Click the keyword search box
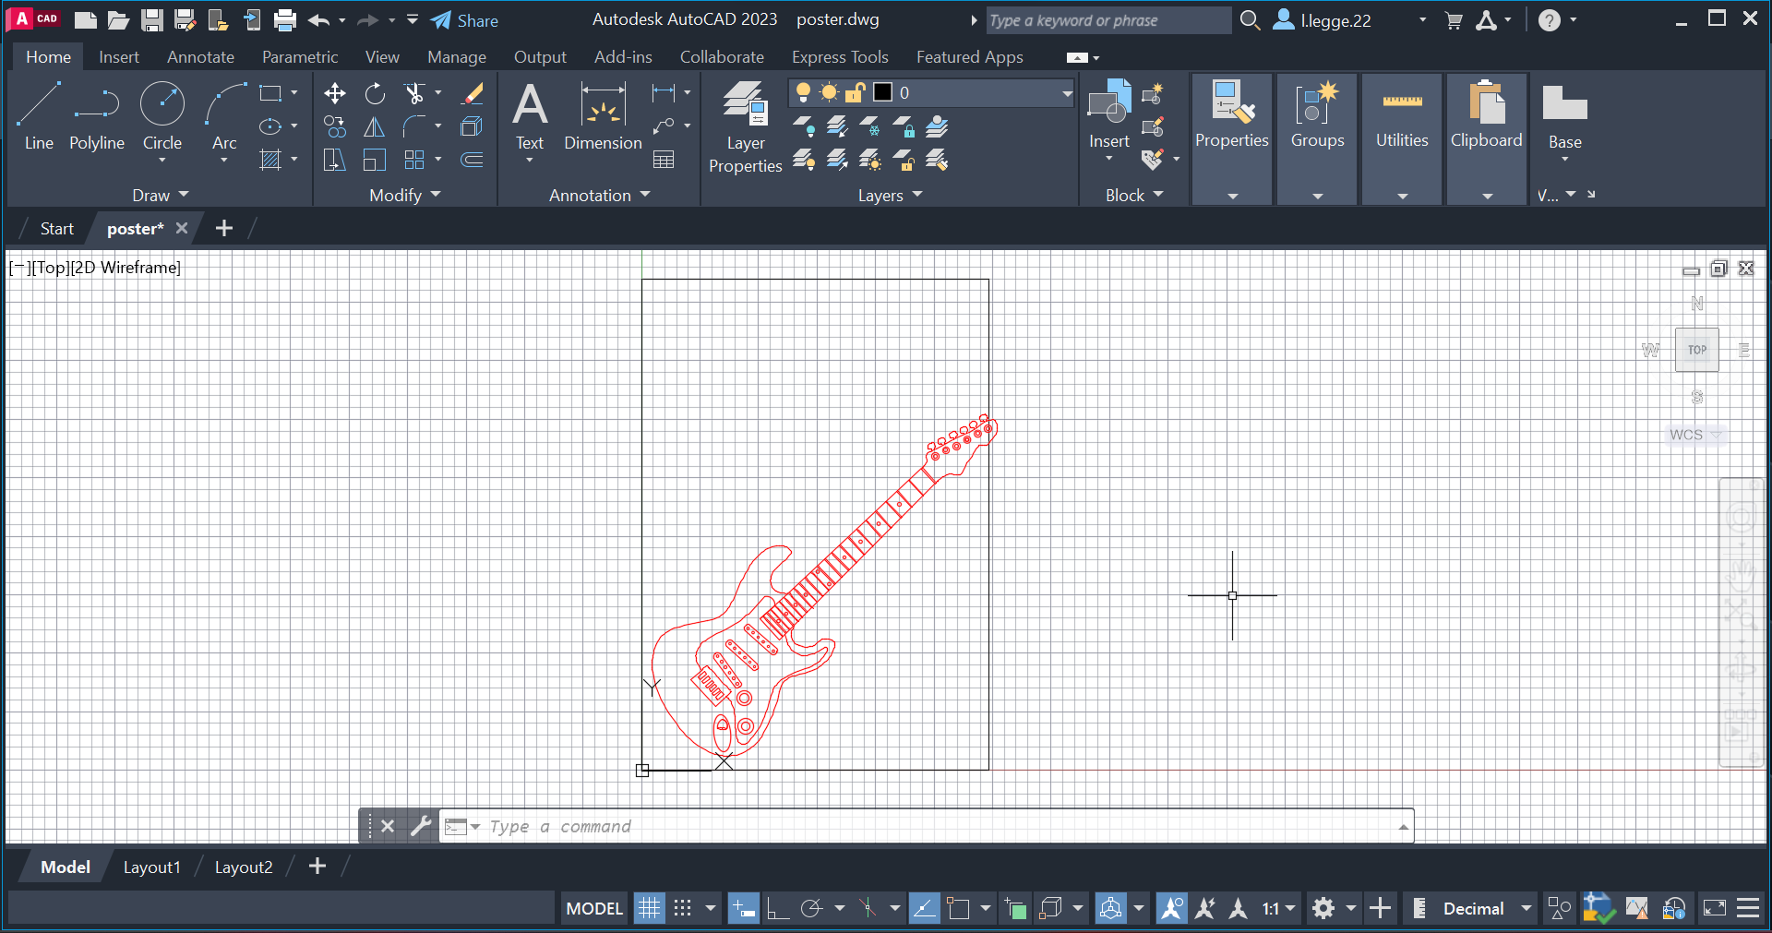The height and width of the screenshot is (933, 1772). click(1107, 20)
